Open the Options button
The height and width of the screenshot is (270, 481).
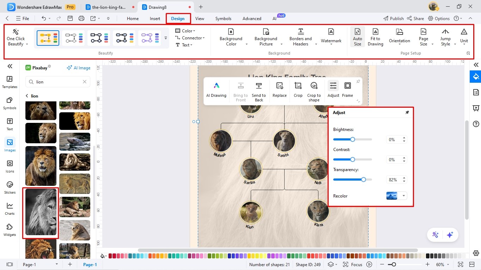(439, 18)
